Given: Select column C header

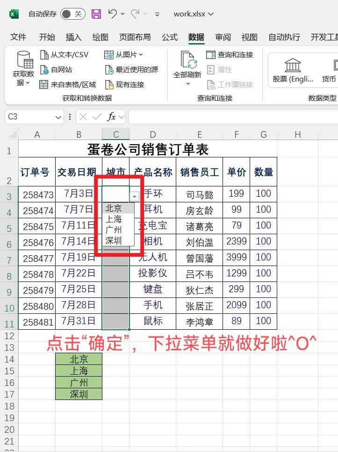Looking at the screenshot, I should click(115, 134).
